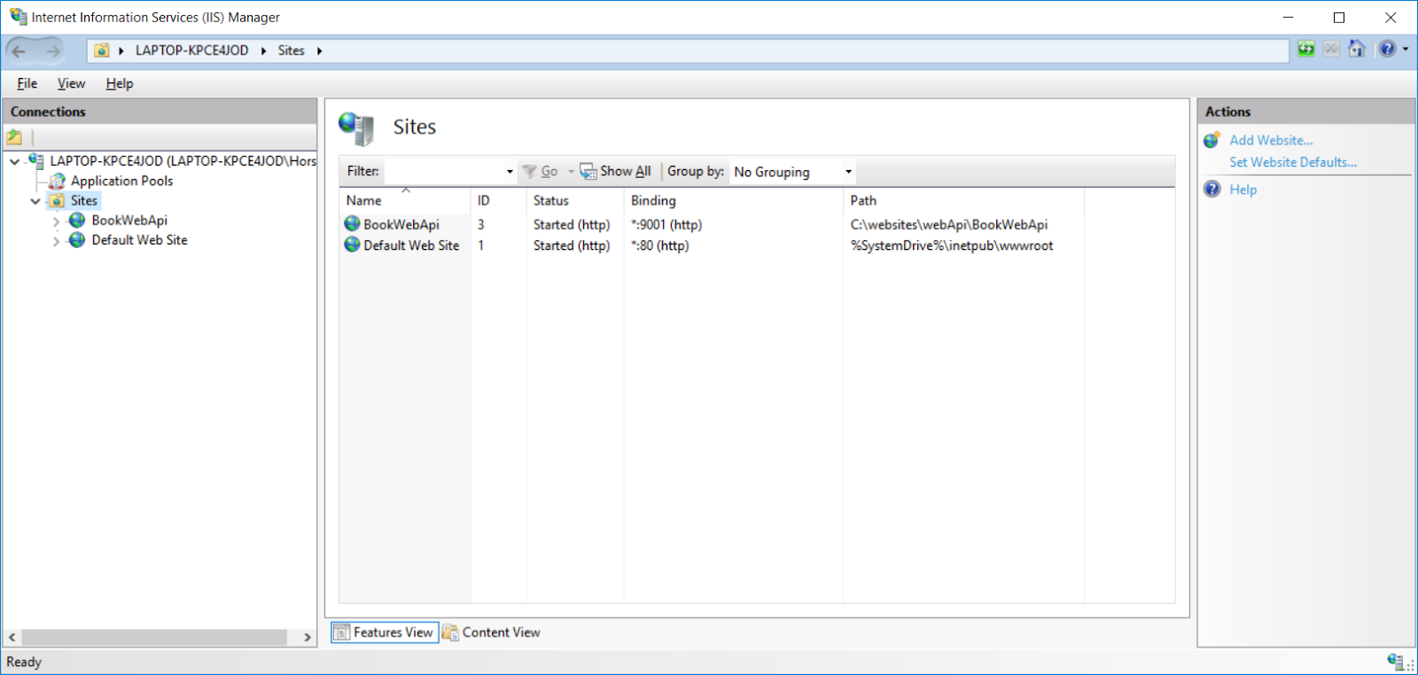
Task: Select the BookWebApi row in Sites list
Action: pos(712,224)
